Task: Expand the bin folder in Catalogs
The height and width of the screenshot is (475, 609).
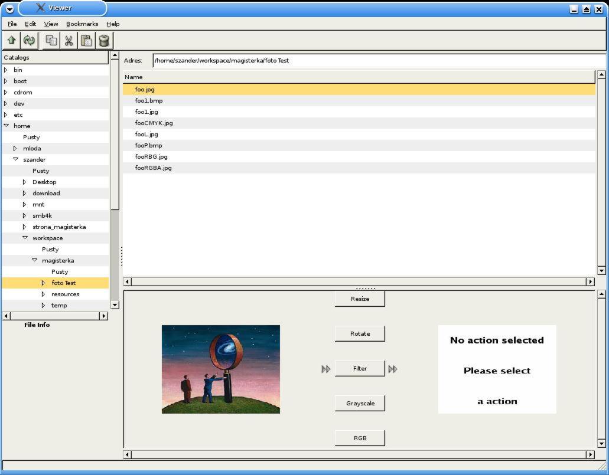Action: (6, 70)
